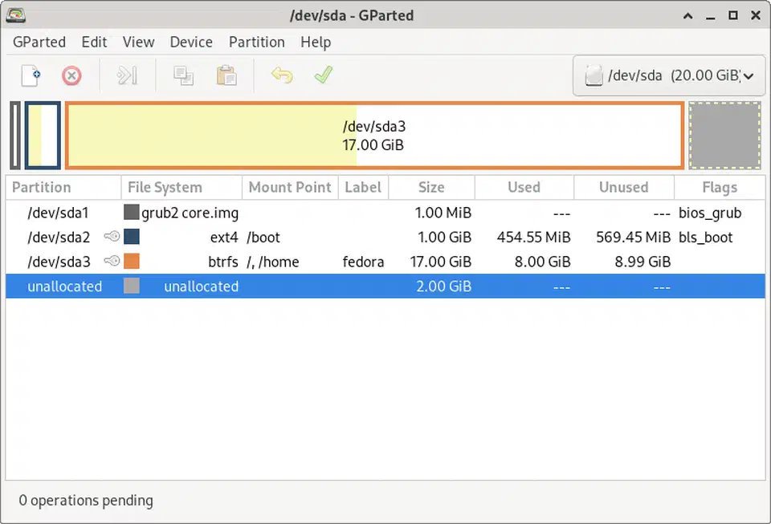Open the GParted menu
Image resolution: width=771 pixels, height=524 pixels.
(x=39, y=42)
